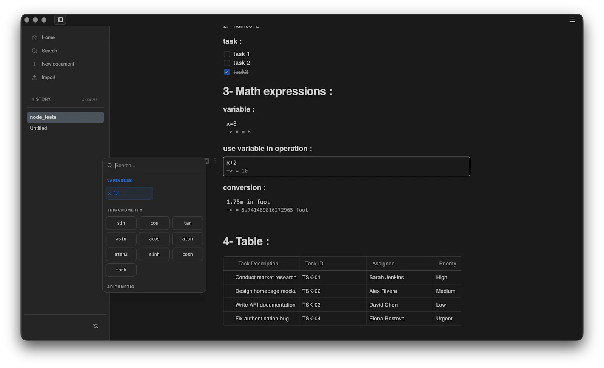Clear All history entries
604x368 pixels.
(89, 100)
